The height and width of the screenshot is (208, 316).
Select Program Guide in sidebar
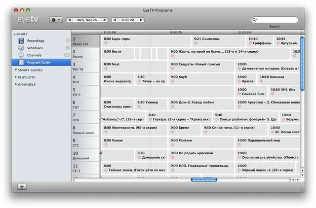pos(41,63)
